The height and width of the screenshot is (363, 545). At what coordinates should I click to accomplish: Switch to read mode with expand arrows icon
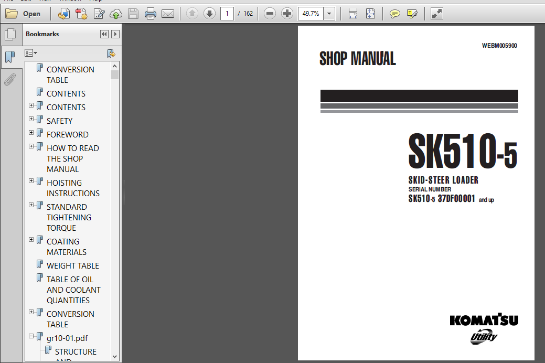437,14
